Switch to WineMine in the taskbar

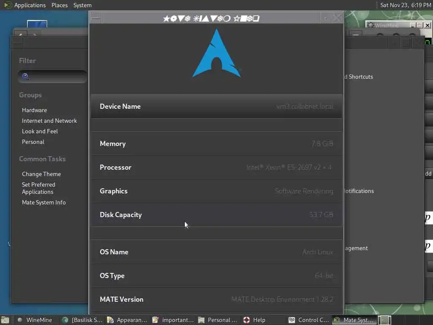[35, 320]
